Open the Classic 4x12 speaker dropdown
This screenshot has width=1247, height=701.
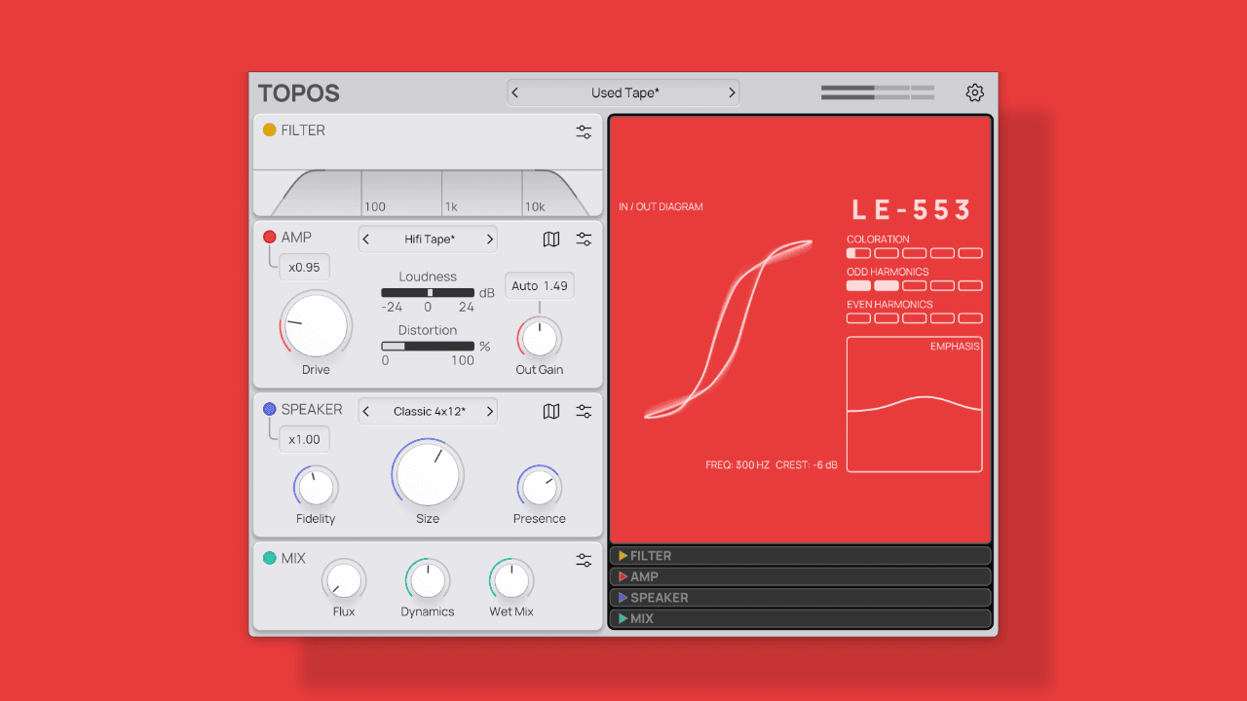pos(429,412)
